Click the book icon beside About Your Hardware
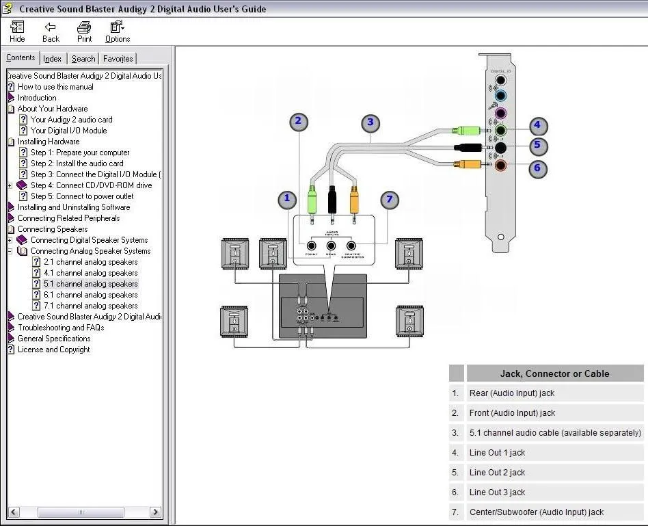Screen dimensions: 648x526 point(10,109)
